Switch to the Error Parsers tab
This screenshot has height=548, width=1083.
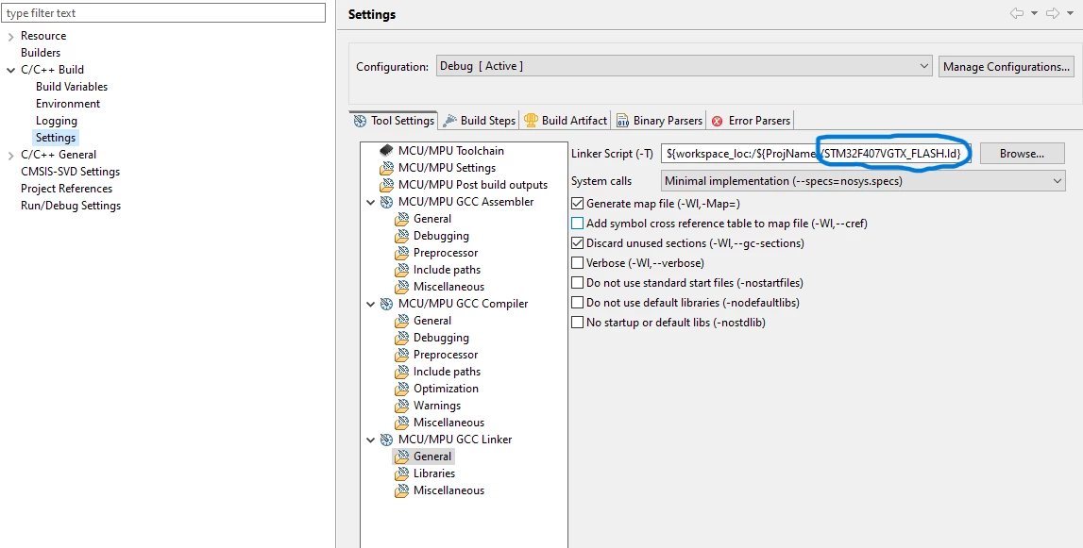[751, 120]
